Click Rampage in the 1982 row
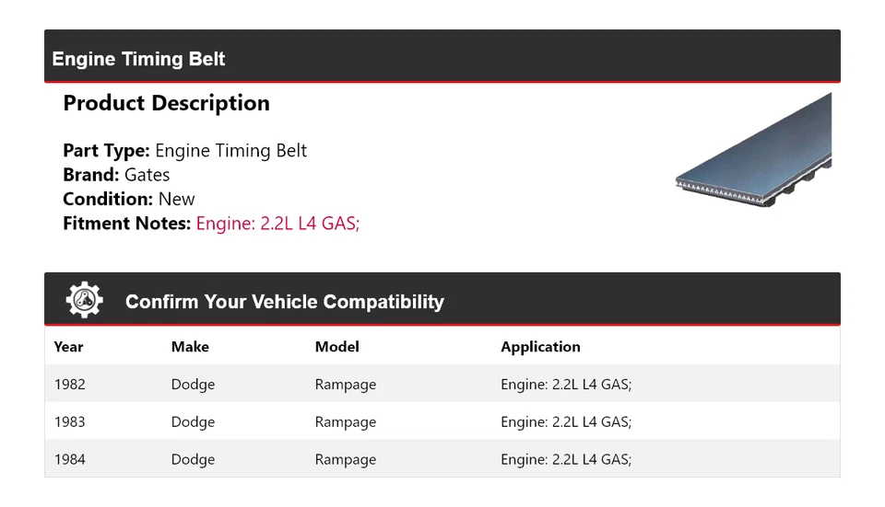The width and height of the screenshot is (885, 507). pos(346,385)
